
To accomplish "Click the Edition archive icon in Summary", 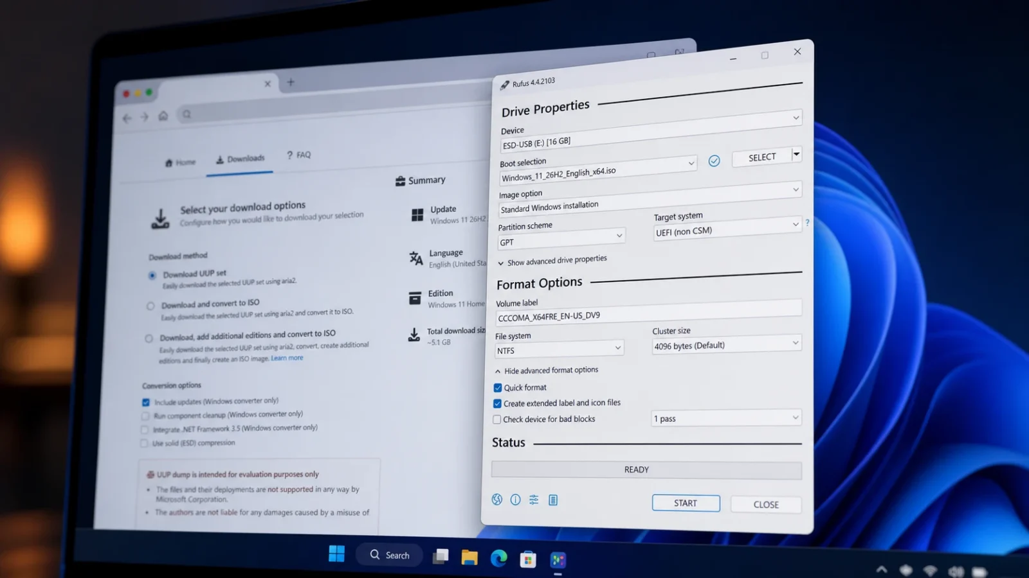I will [x=415, y=299].
